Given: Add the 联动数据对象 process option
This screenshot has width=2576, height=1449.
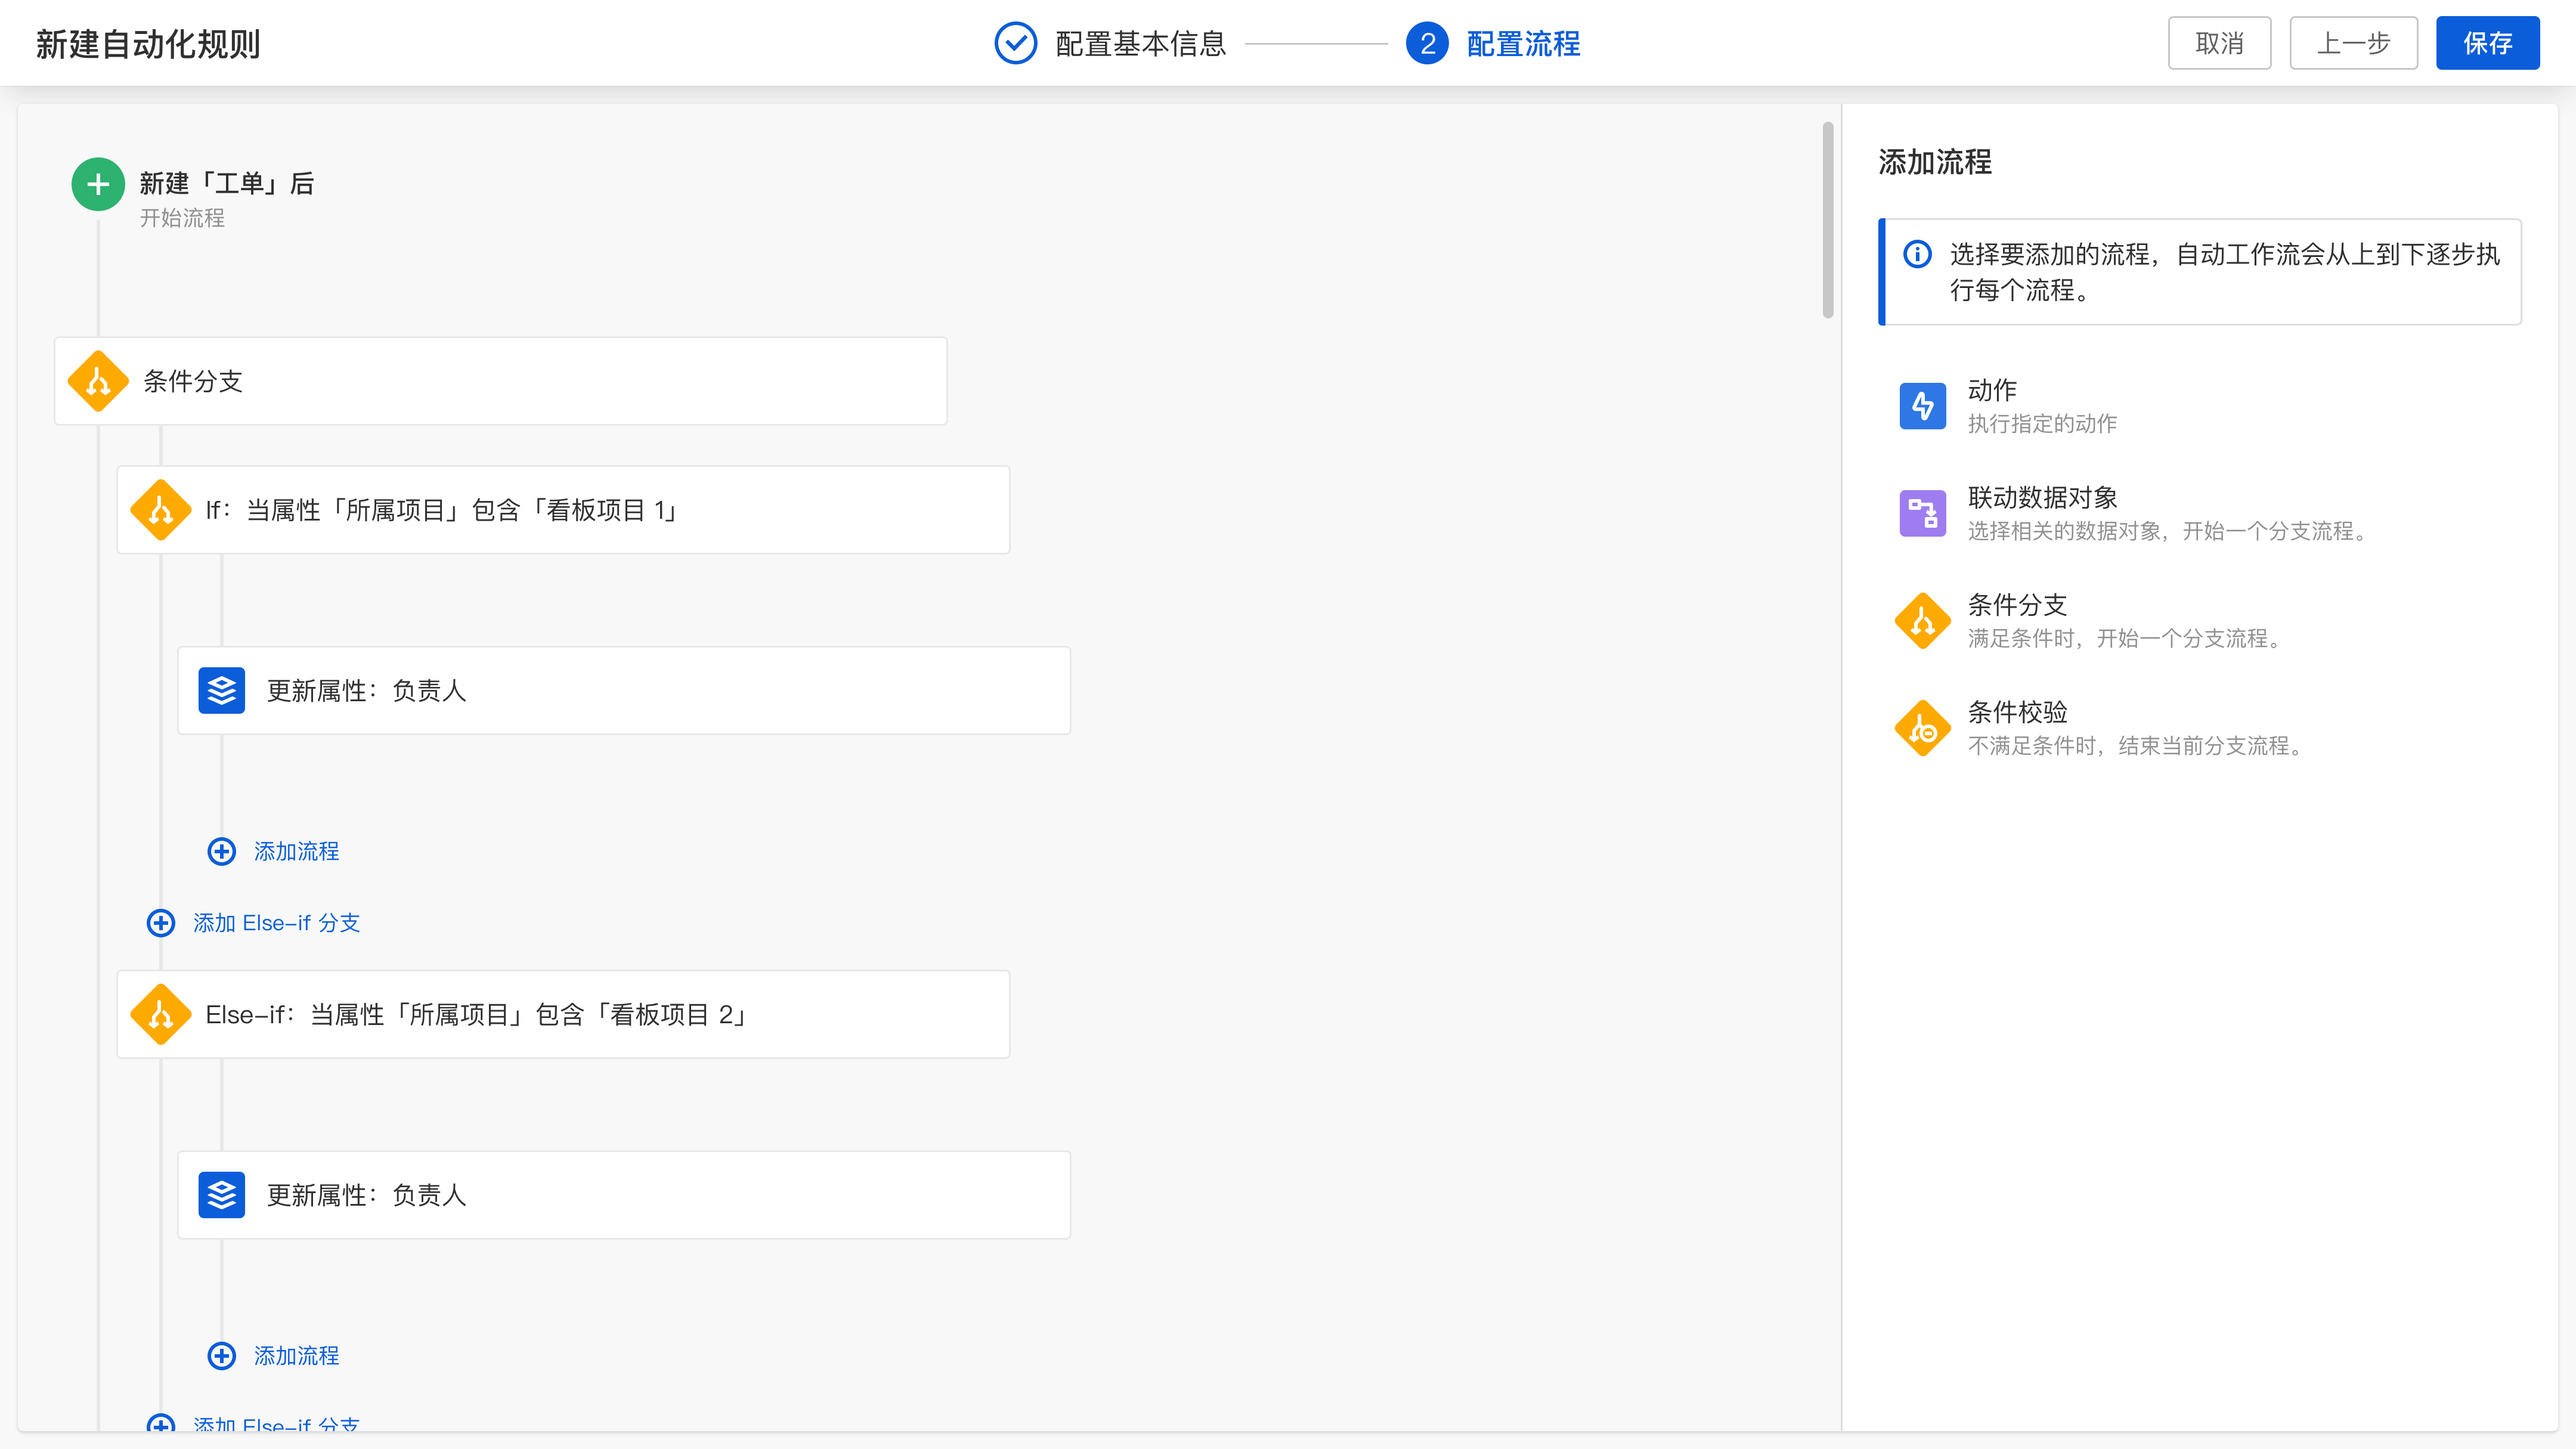Looking at the screenshot, I should click(x=2200, y=513).
